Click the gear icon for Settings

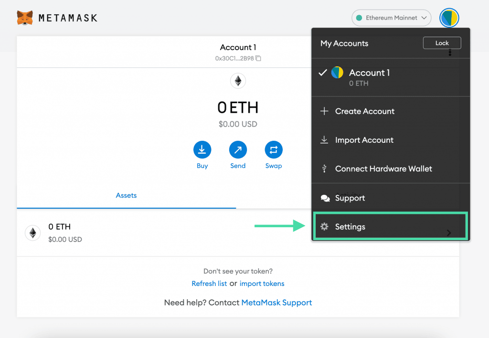[x=324, y=227]
